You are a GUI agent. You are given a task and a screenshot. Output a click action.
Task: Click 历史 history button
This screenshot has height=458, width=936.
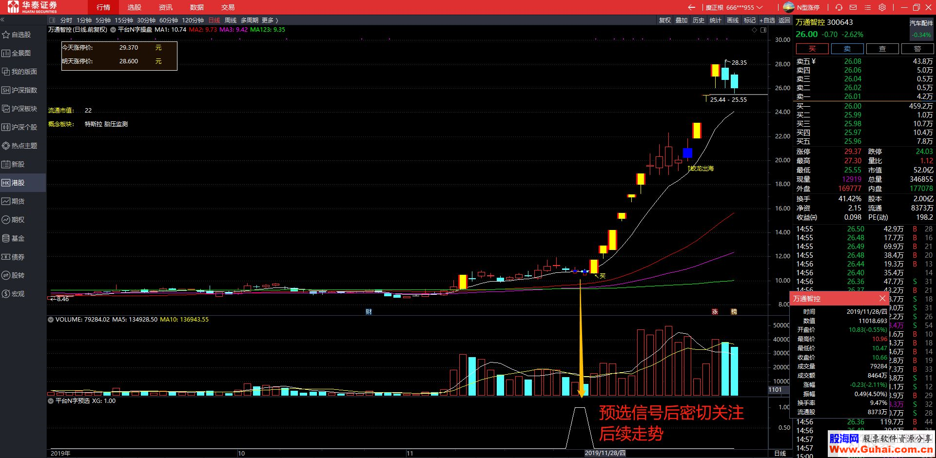click(x=699, y=20)
